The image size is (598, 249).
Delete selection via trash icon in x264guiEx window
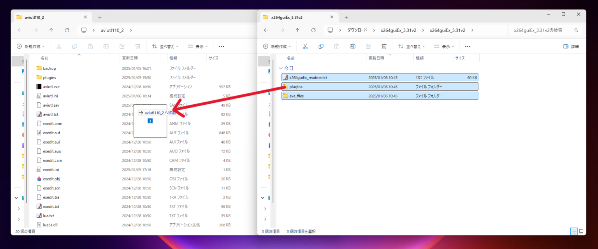384,46
